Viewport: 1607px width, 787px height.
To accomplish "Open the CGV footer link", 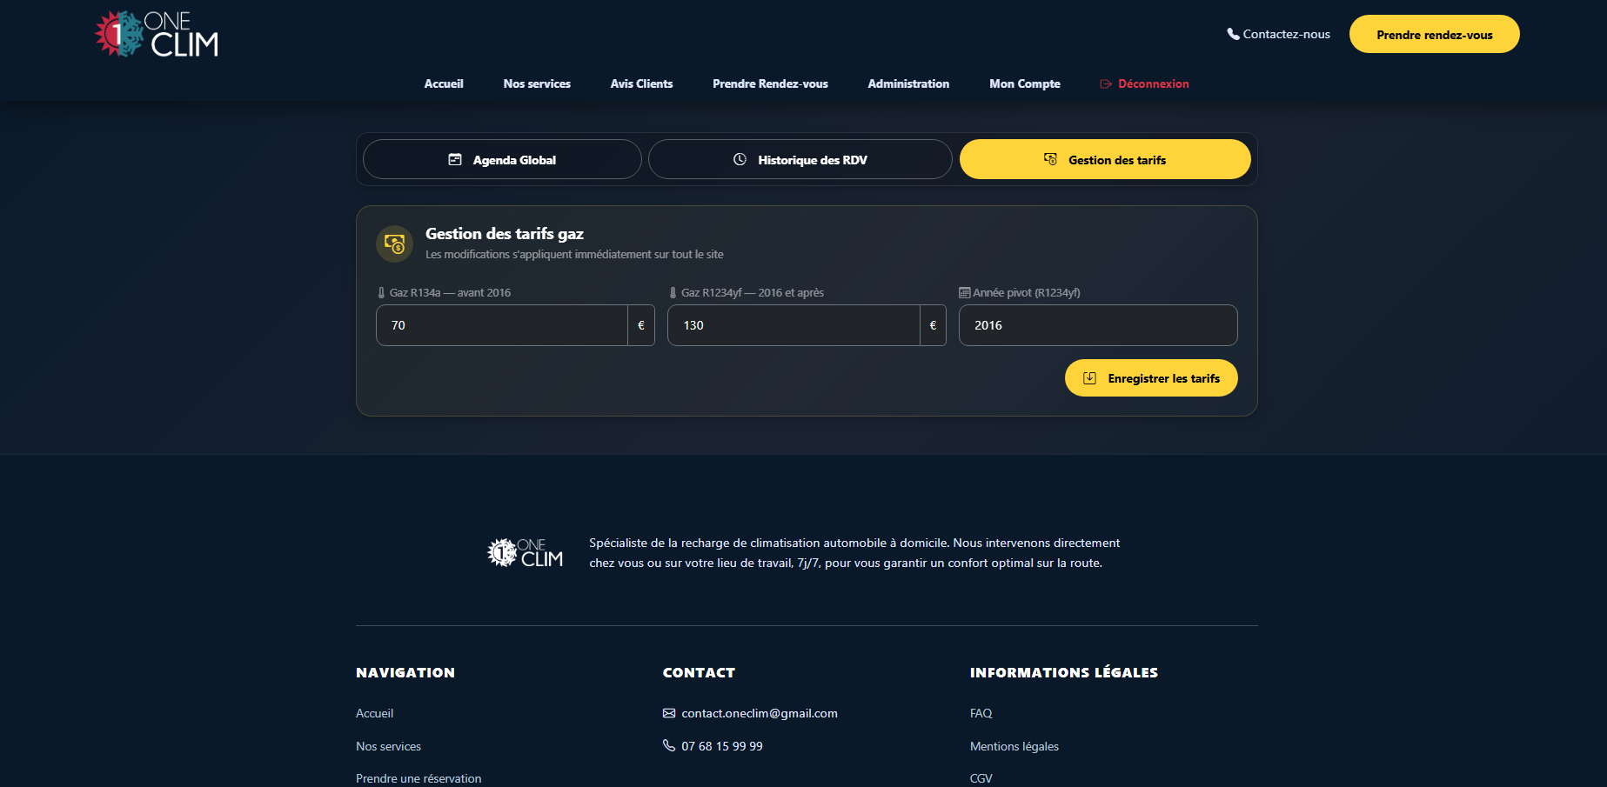I will click(x=981, y=778).
